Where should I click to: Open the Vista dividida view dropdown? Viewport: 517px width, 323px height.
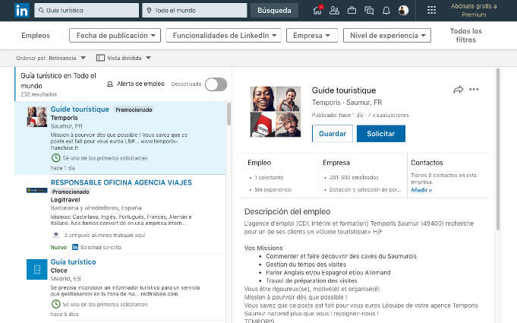point(124,58)
